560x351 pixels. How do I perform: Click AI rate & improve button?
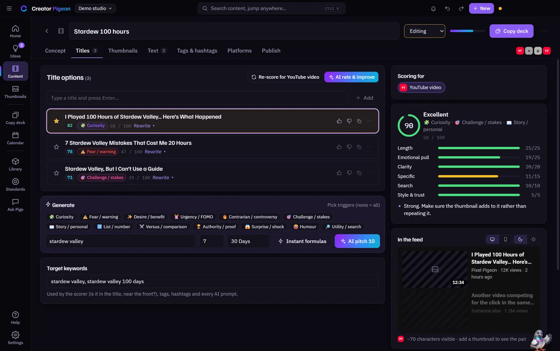point(351,77)
